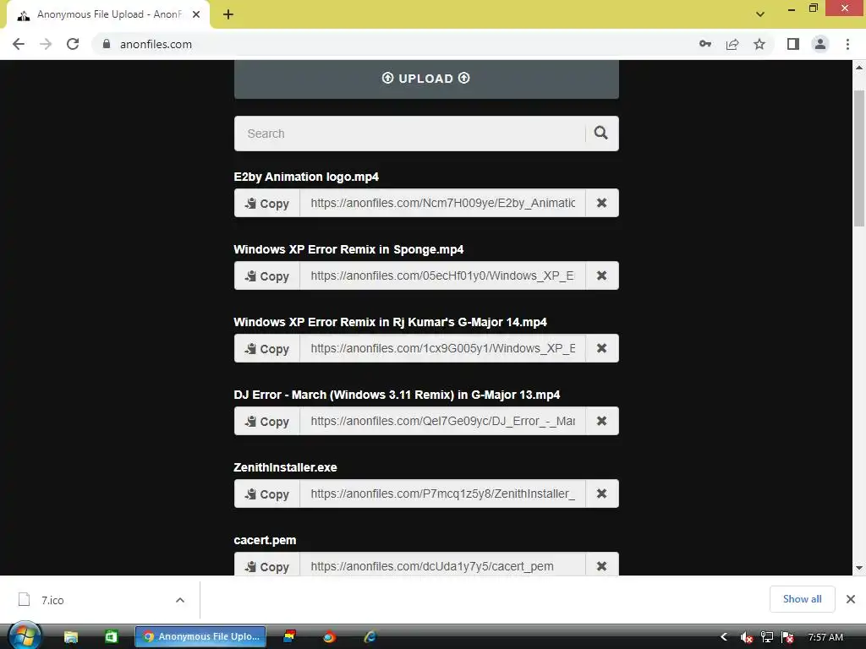Open Windows Explorer from taskbar

(x=71, y=637)
